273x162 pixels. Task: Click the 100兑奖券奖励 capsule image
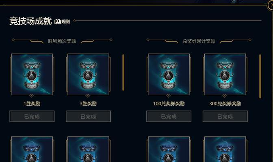tap(169, 74)
